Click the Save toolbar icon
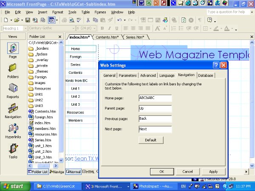The width and height of the screenshot is (255, 191). click(x=28, y=20)
